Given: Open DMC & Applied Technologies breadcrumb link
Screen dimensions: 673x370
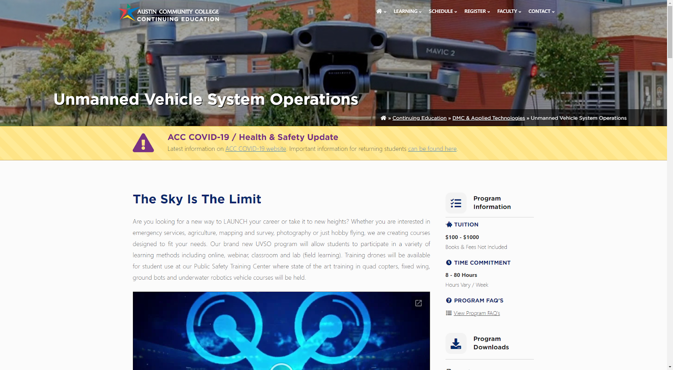Looking at the screenshot, I should click(x=489, y=118).
